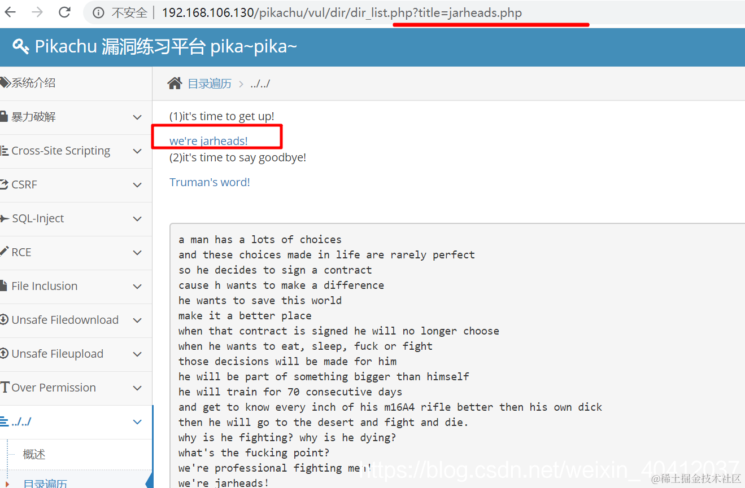Open the 目录遍历 submenu item
The width and height of the screenshot is (745, 488).
click(45, 483)
